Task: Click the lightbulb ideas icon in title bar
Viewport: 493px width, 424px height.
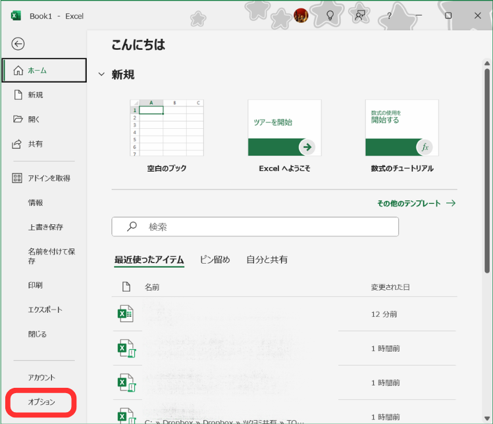Action: pyautogui.click(x=330, y=15)
